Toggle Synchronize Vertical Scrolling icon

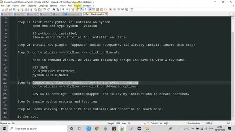[x=72, y=9]
